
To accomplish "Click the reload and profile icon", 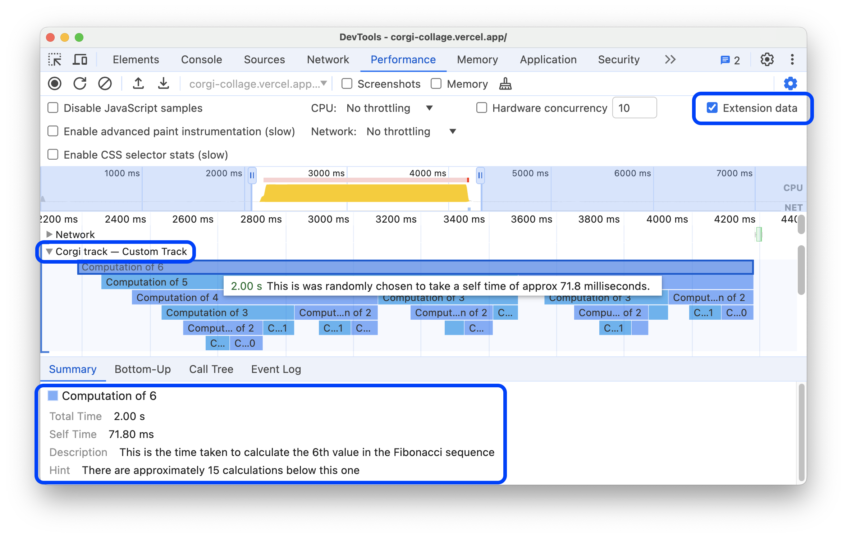I will [x=81, y=83].
